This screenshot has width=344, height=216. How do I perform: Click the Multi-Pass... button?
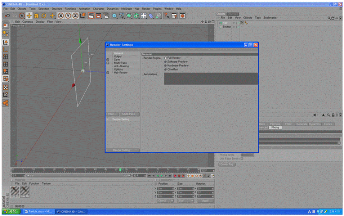pos(130,114)
